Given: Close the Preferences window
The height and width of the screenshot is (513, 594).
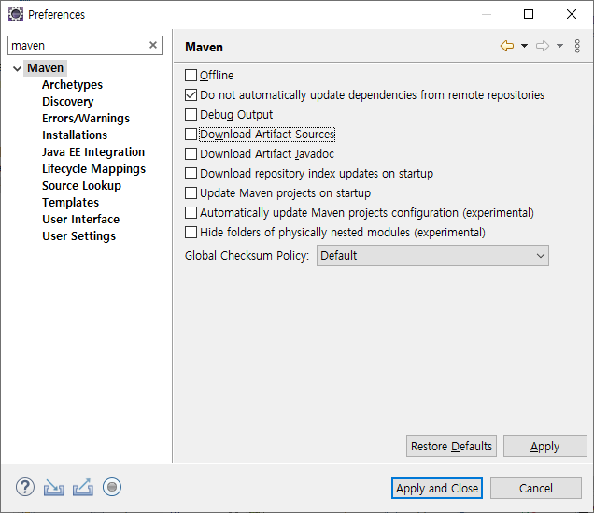Looking at the screenshot, I should 572,14.
